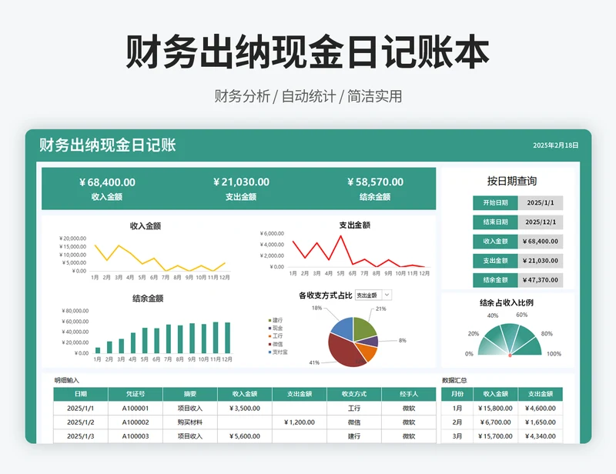Click the 摘要 column header
The width and height of the screenshot is (616, 474).
[190, 394]
